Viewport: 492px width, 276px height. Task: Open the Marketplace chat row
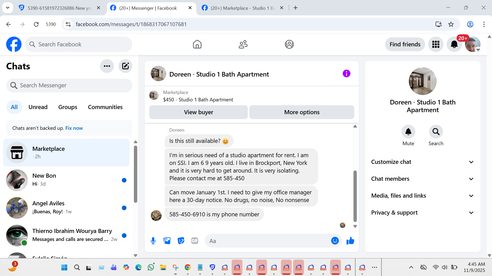click(x=66, y=153)
